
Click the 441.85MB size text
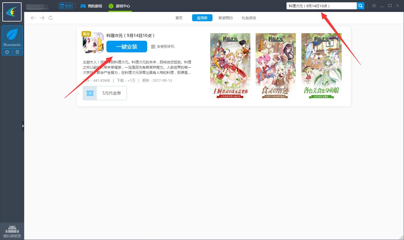[101, 81]
